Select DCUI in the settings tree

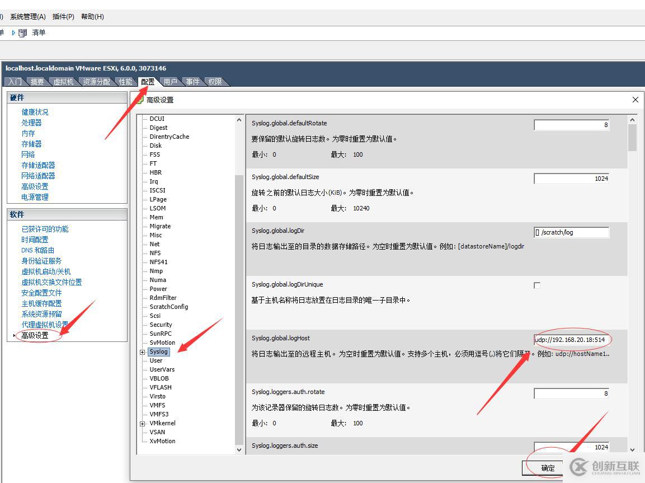coord(157,119)
